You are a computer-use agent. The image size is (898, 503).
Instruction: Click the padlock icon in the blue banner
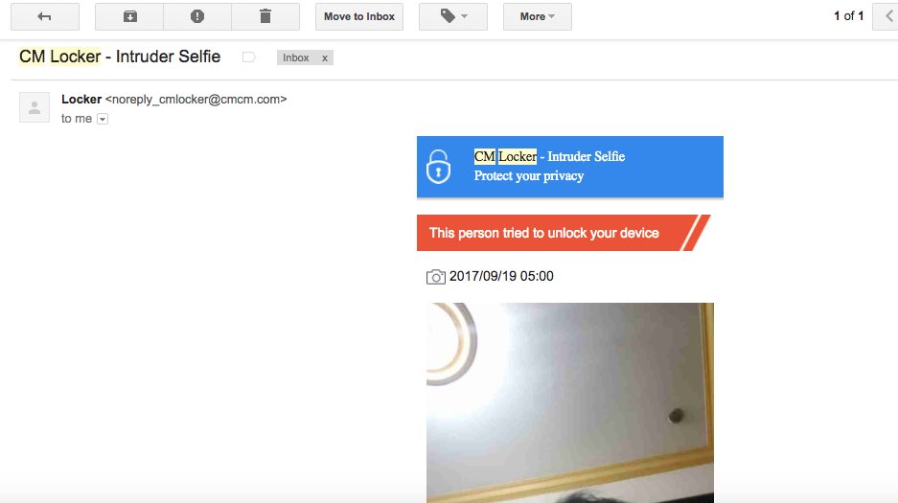(438, 167)
